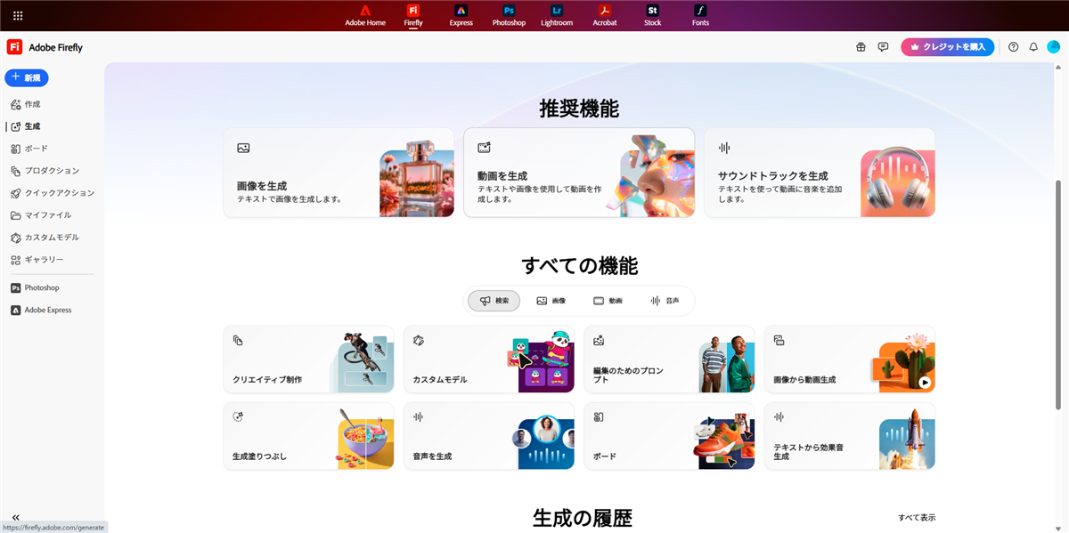This screenshot has width=1069, height=533.
Task: Click the クレジットを購入 button
Action: (x=947, y=47)
